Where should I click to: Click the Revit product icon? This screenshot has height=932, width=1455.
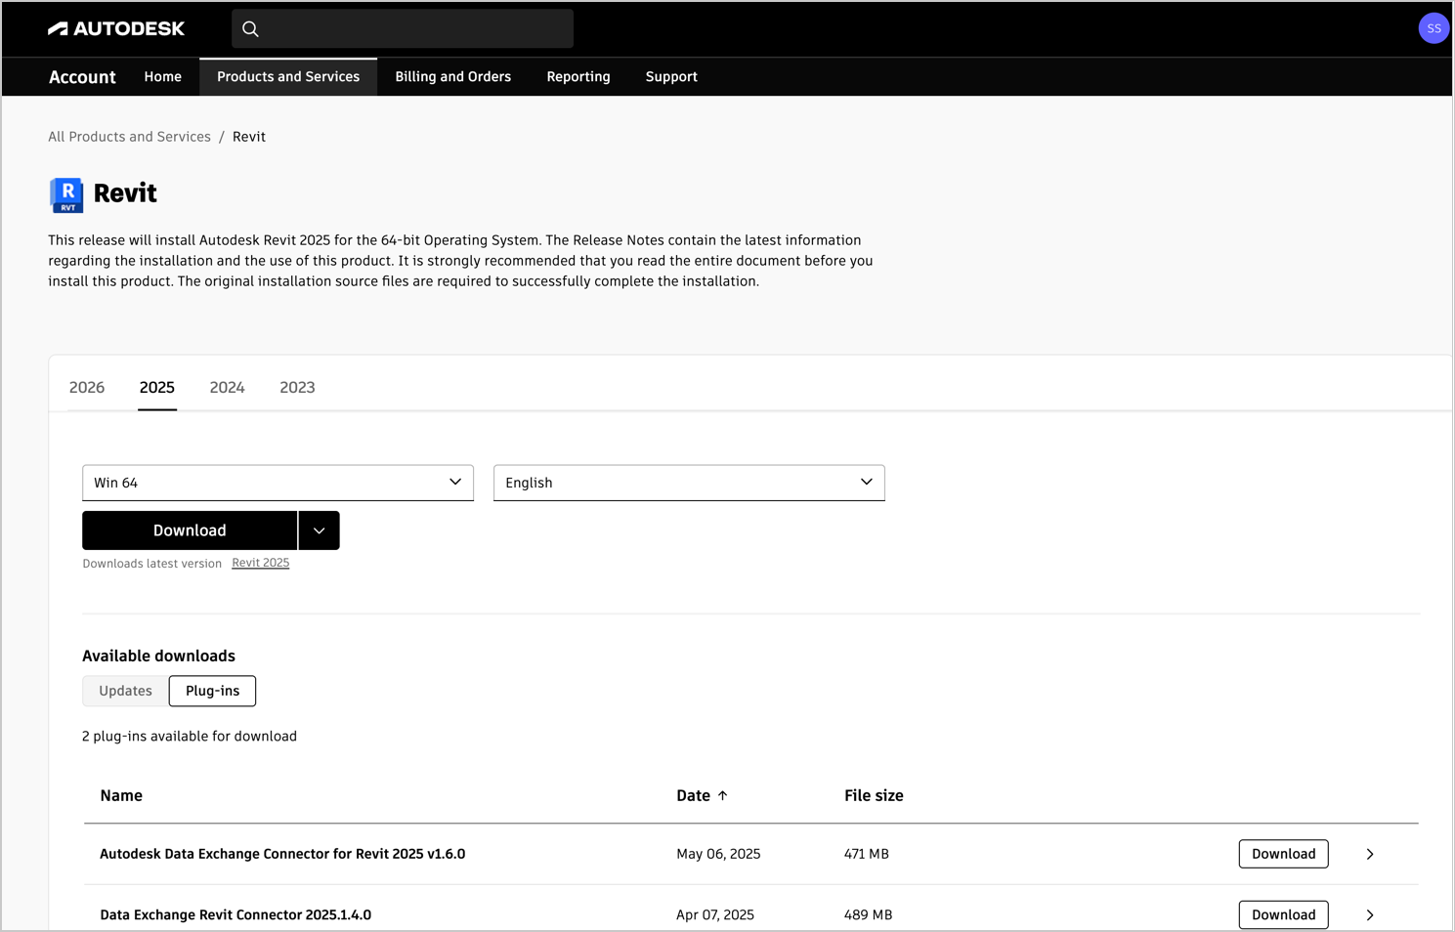(x=66, y=194)
